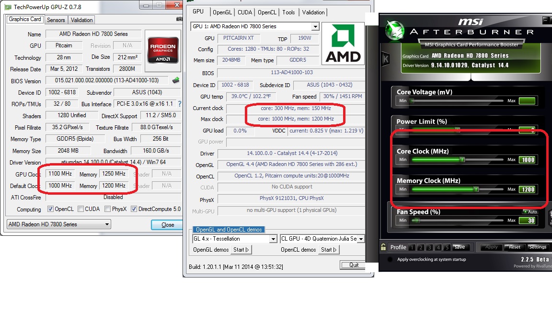Click the Release Date Mar 5, 2012 value
Image resolution: width=552 pixels, height=310 pixels.
[64, 69]
